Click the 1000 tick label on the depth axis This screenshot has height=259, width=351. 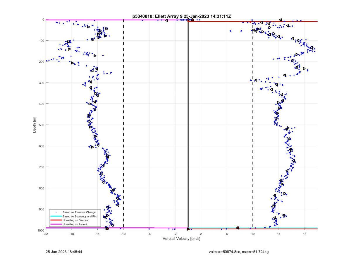pos(40,231)
